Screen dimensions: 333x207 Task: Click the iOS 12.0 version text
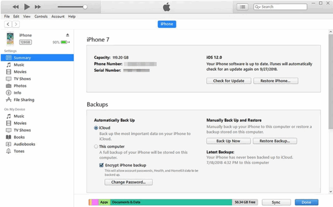point(214,58)
